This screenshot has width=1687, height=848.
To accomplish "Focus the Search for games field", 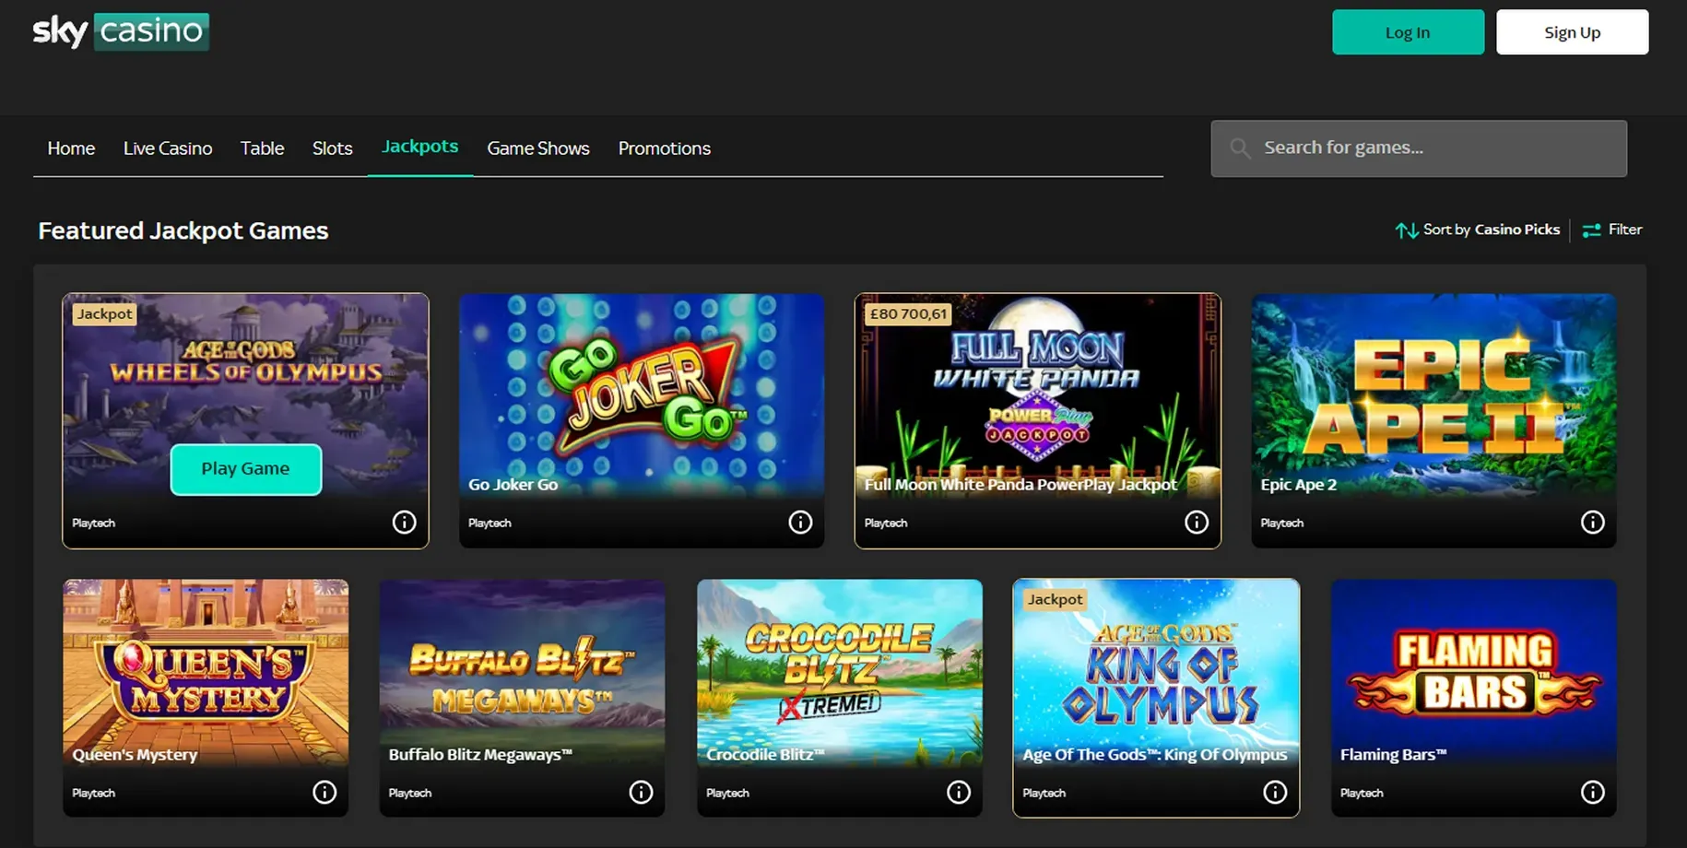I will 1419,148.
